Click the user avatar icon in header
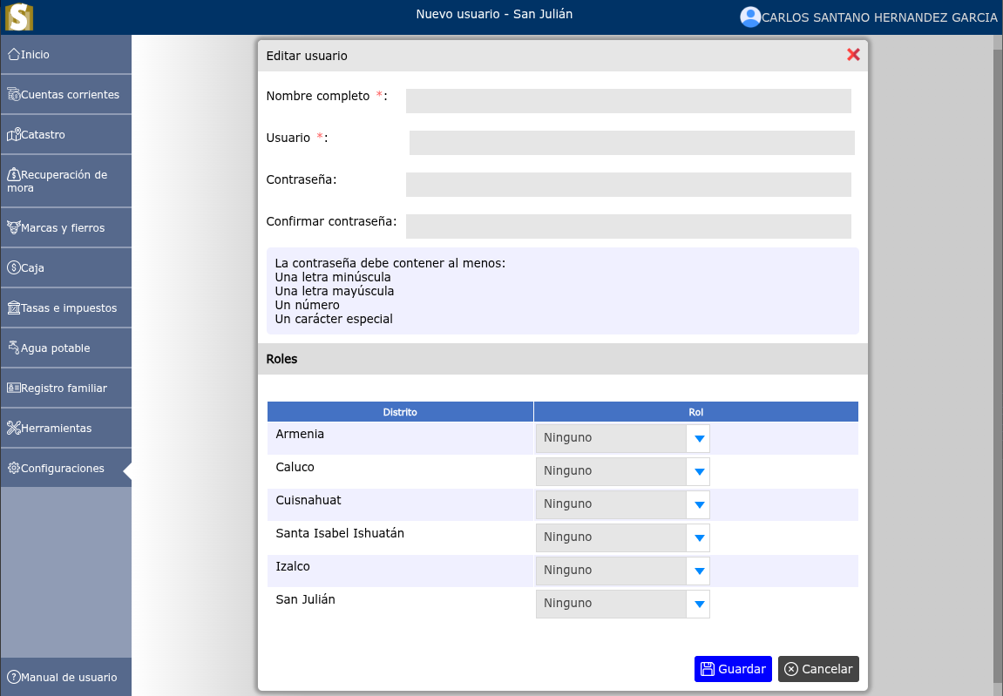This screenshot has width=1003, height=696. point(749,17)
